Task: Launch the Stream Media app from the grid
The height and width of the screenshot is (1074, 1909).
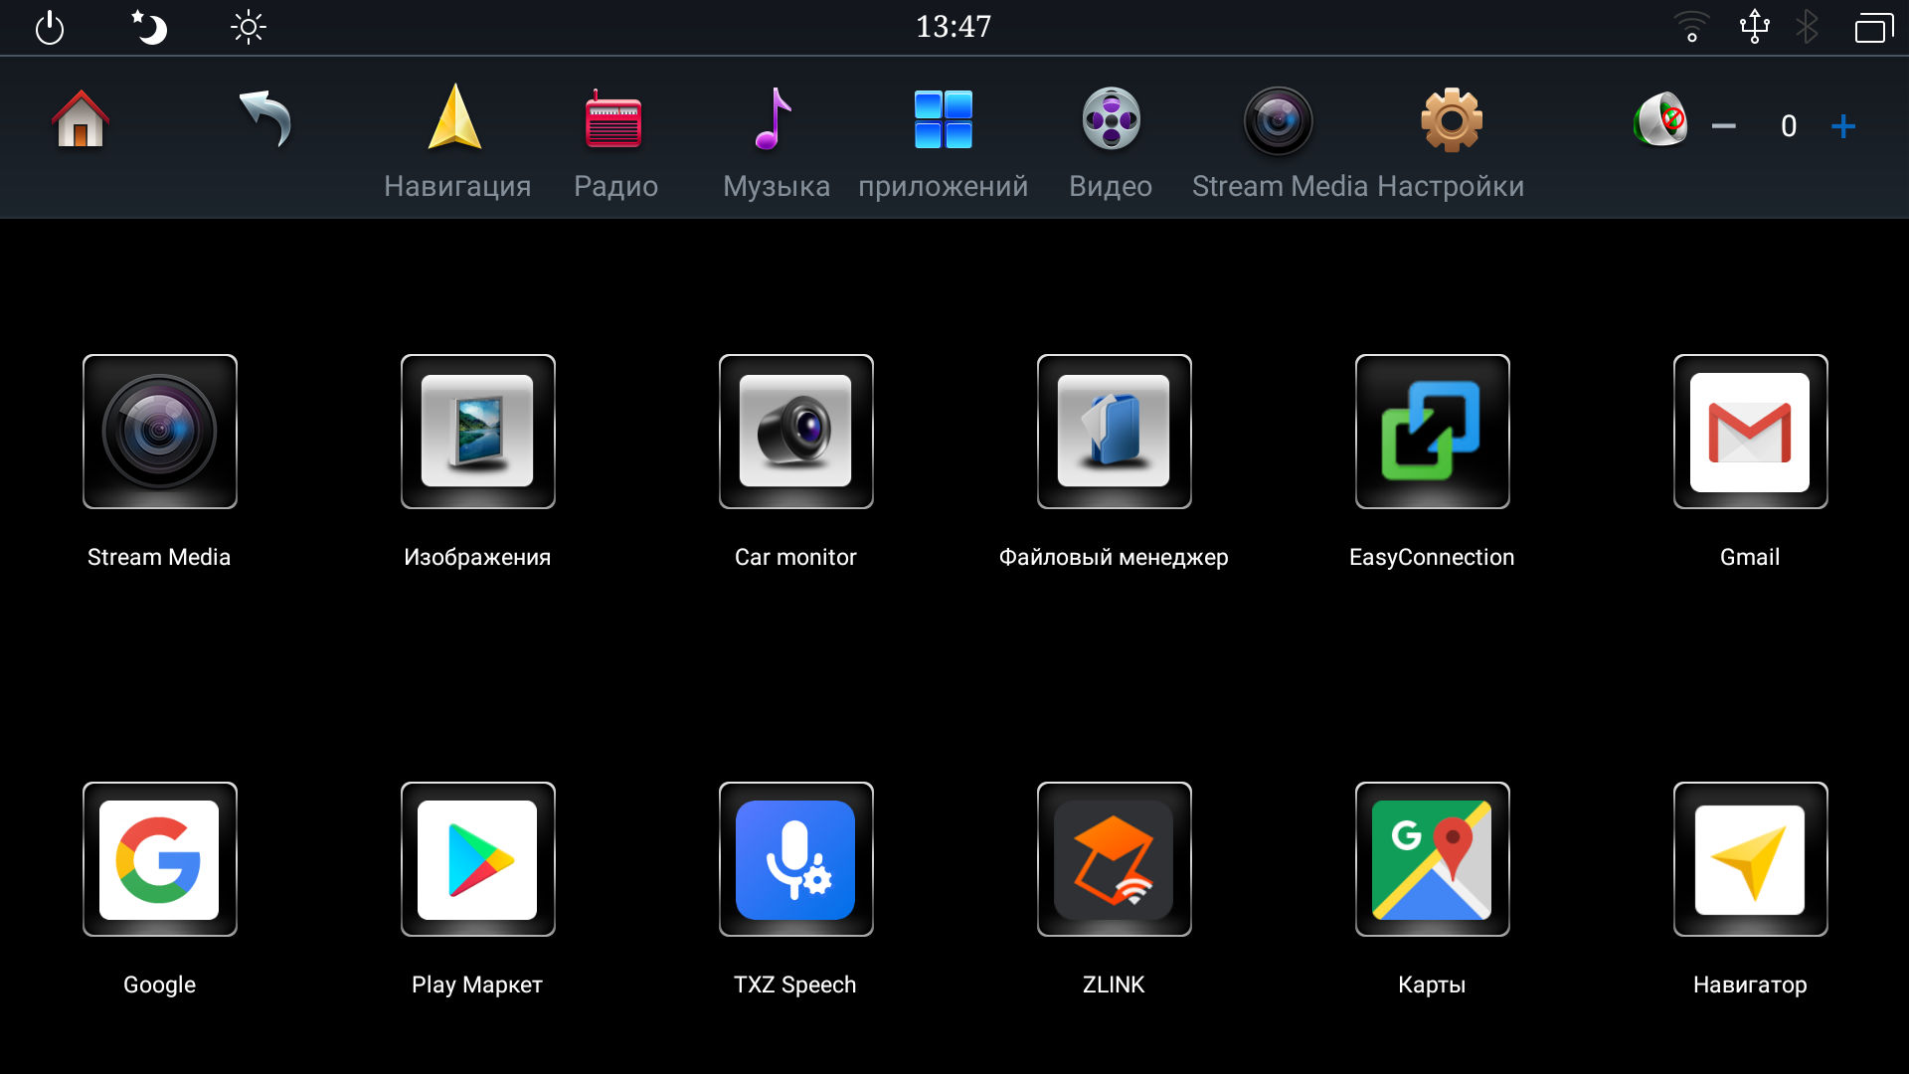Action: tap(160, 432)
